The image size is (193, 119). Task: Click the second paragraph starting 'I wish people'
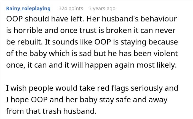[x=90, y=100]
